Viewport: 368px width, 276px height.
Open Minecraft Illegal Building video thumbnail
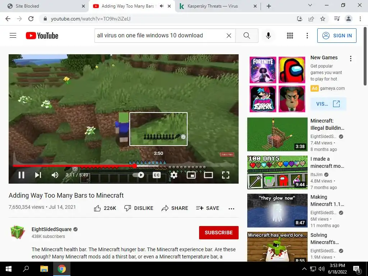(x=277, y=134)
